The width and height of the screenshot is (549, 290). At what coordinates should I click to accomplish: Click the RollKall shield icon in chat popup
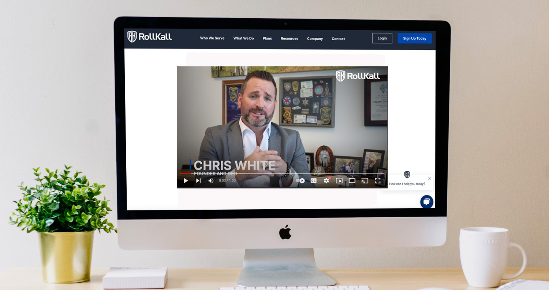(x=407, y=175)
